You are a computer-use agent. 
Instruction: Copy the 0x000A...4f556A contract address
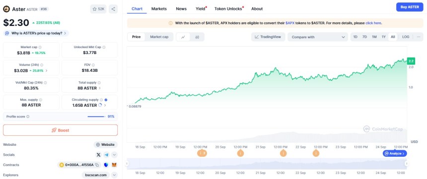point(97,165)
